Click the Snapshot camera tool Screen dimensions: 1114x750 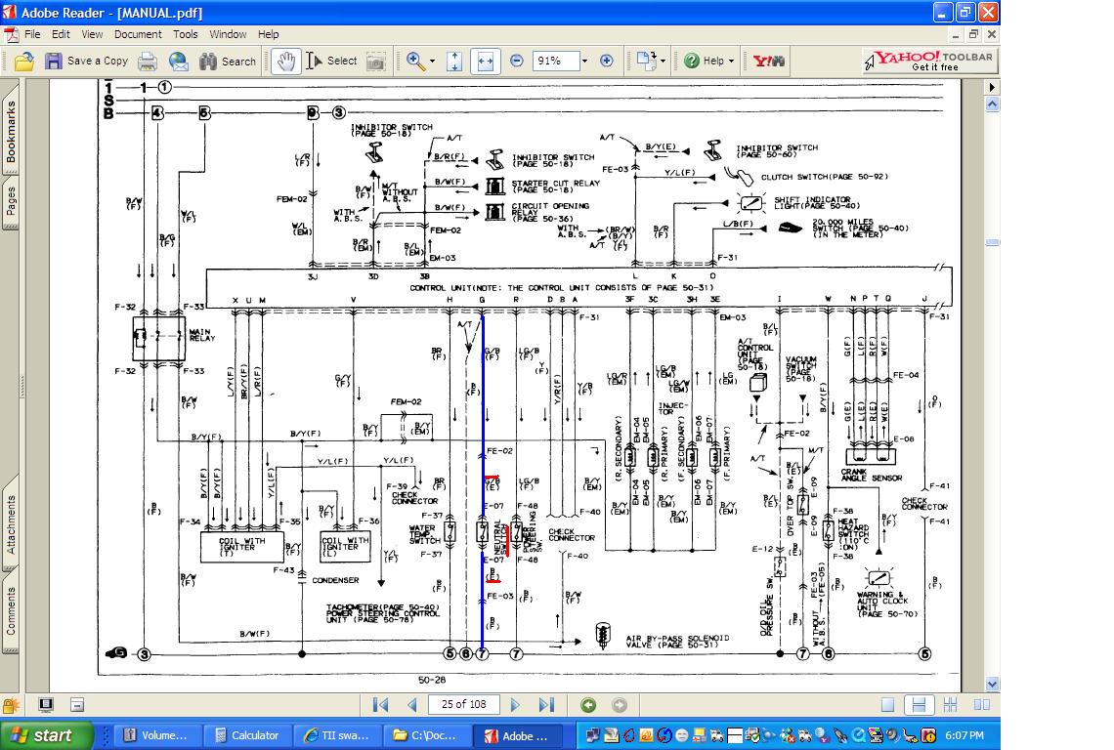(376, 62)
